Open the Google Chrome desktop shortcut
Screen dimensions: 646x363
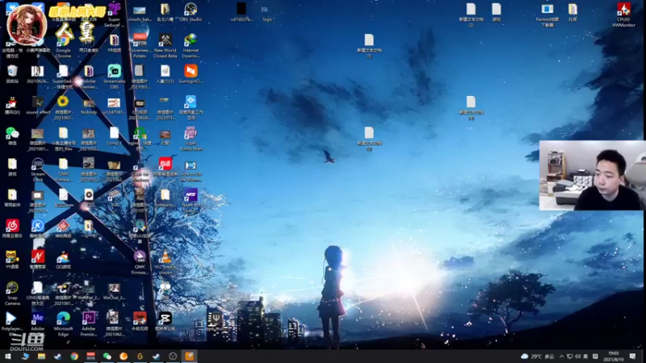[63, 45]
